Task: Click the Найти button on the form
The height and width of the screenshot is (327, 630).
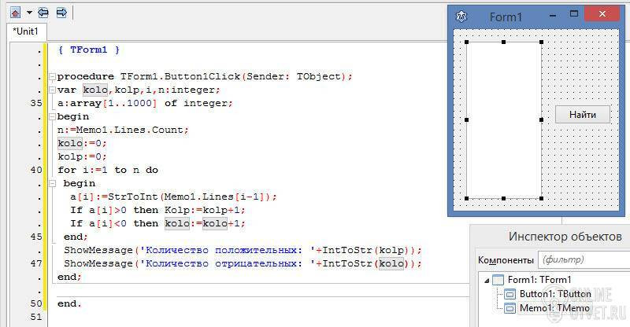Action: (x=583, y=115)
